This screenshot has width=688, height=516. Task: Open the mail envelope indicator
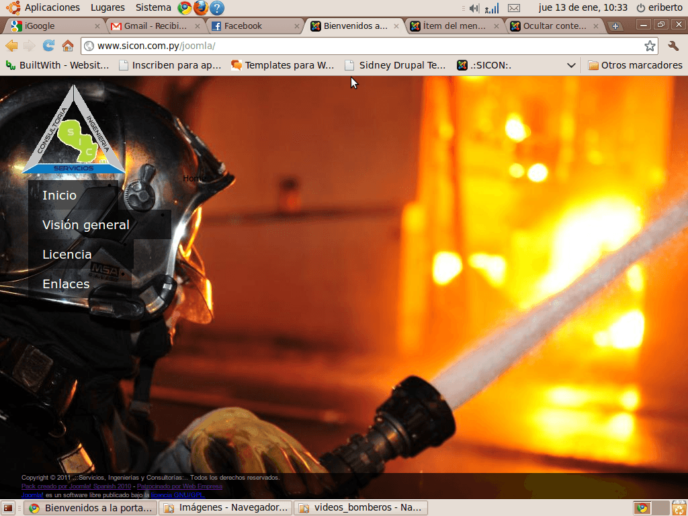[514, 8]
